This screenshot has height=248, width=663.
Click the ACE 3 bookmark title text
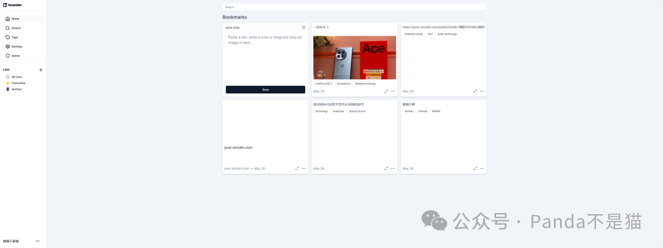tap(321, 27)
